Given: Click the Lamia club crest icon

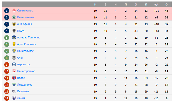Looking at the screenshot, I should click(x=14, y=98).
